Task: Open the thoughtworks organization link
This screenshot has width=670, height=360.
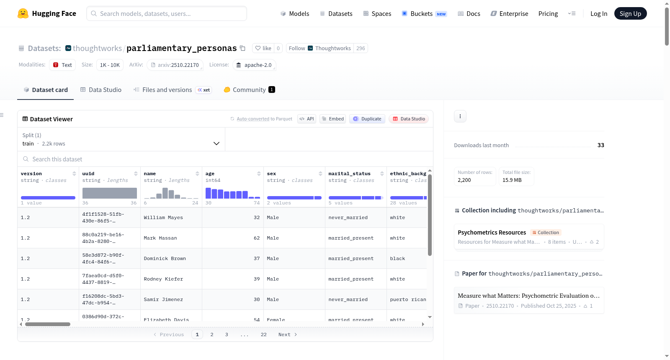Action: coord(97,48)
